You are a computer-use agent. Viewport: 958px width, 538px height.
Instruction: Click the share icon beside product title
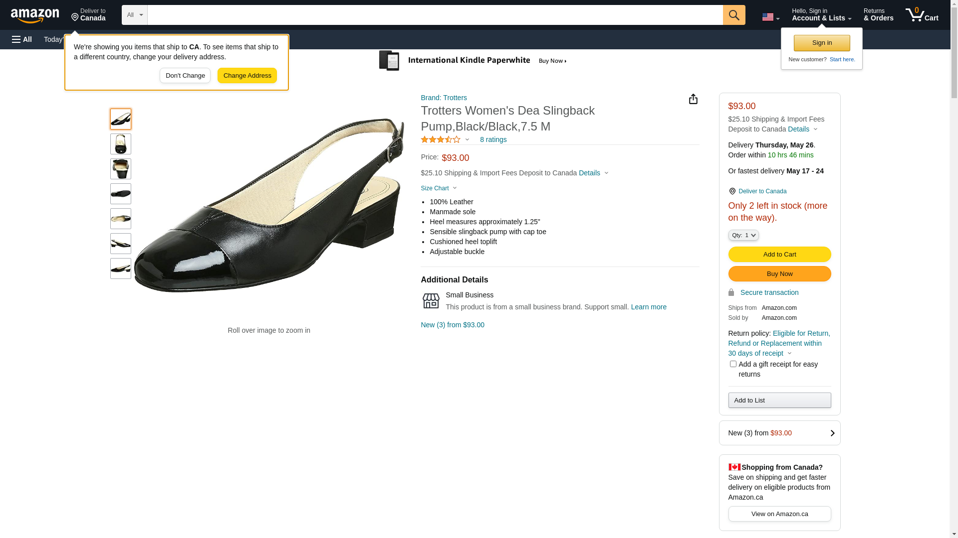tap(693, 99)
